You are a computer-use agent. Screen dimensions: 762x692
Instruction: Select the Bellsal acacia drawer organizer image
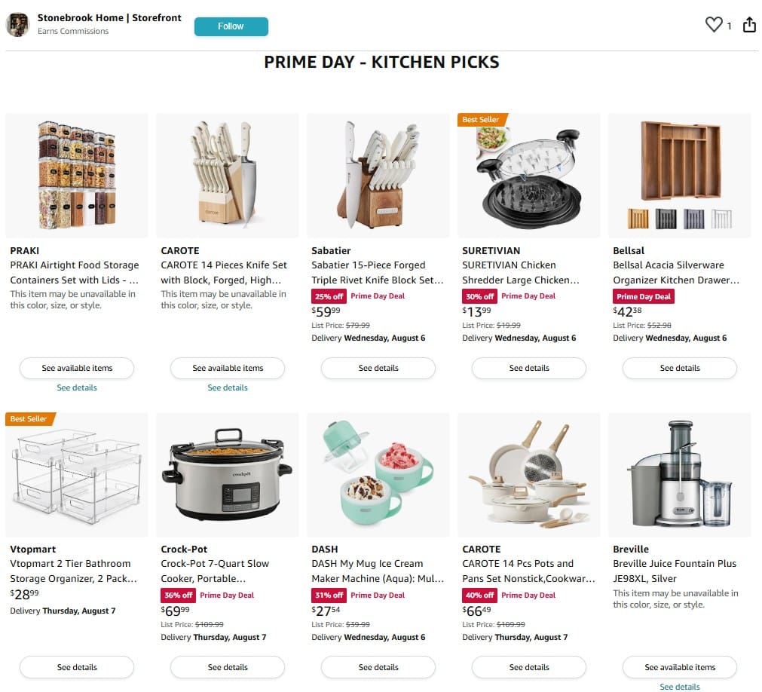click(679, 176)
